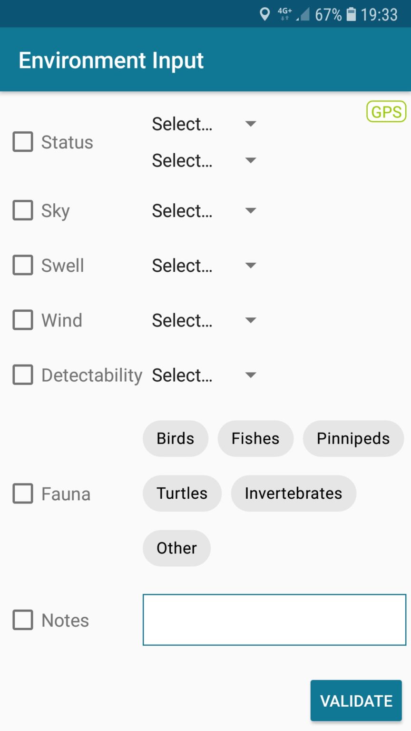
Task: Enable the Status checkbox
Action: (x=23, y=142)
